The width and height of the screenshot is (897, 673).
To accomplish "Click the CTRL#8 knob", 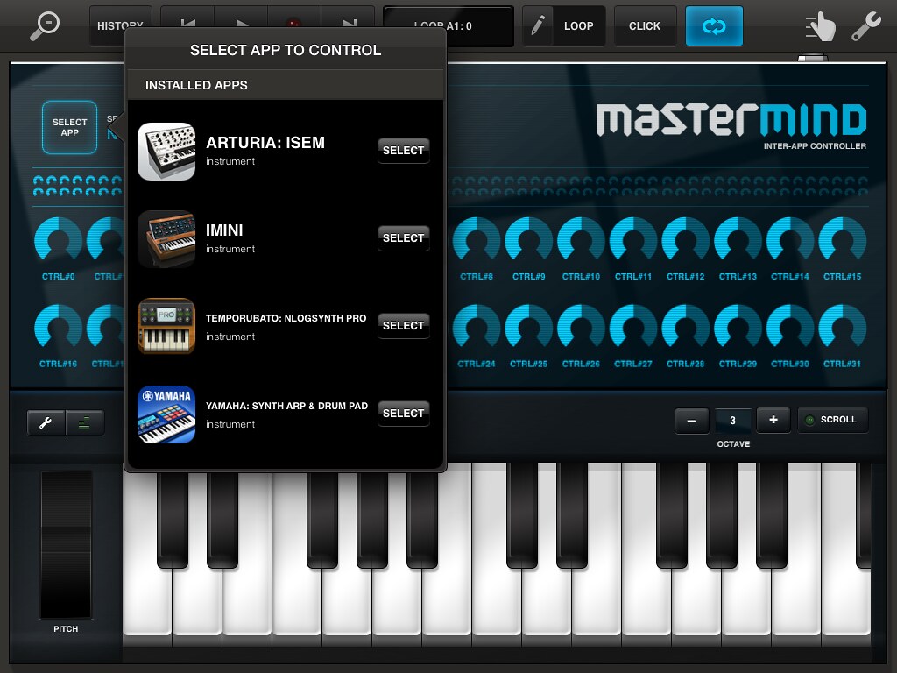I will [477, 240].
